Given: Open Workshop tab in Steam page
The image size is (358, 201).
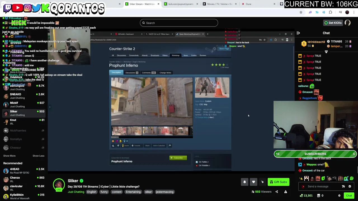Looking at the screenshot, I should coord(176,55).
